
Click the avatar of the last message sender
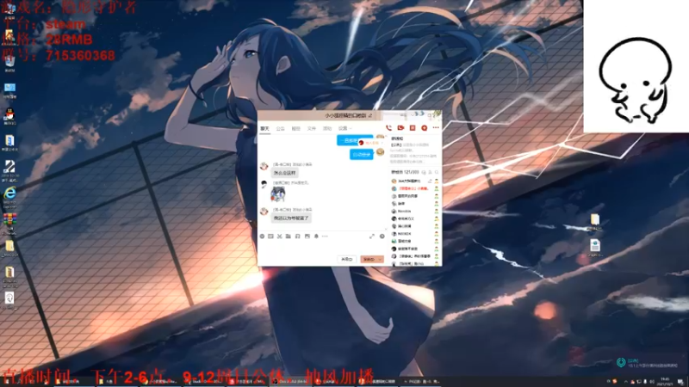click(264, 212)
